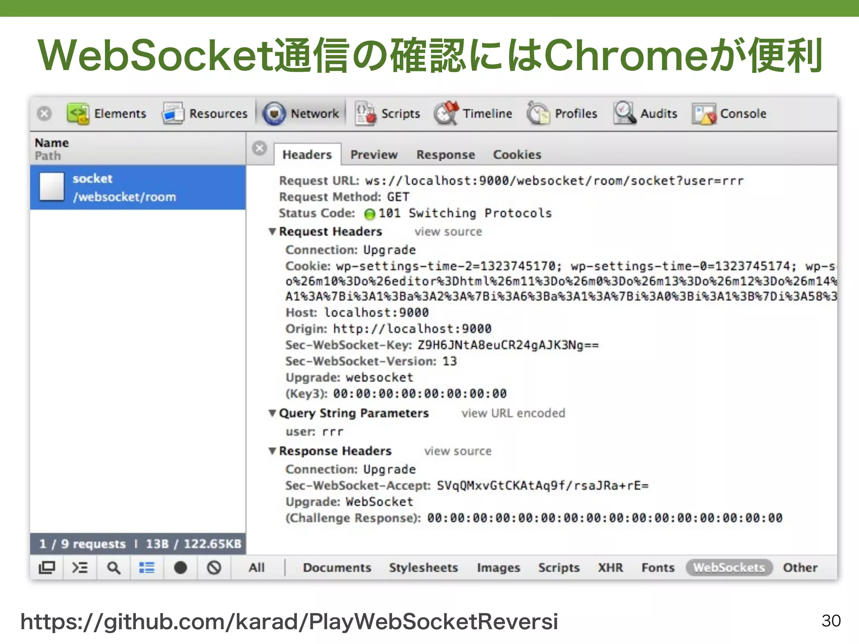
Task: Click the 'Host: localhost:9000' header line
Action: 357,313
